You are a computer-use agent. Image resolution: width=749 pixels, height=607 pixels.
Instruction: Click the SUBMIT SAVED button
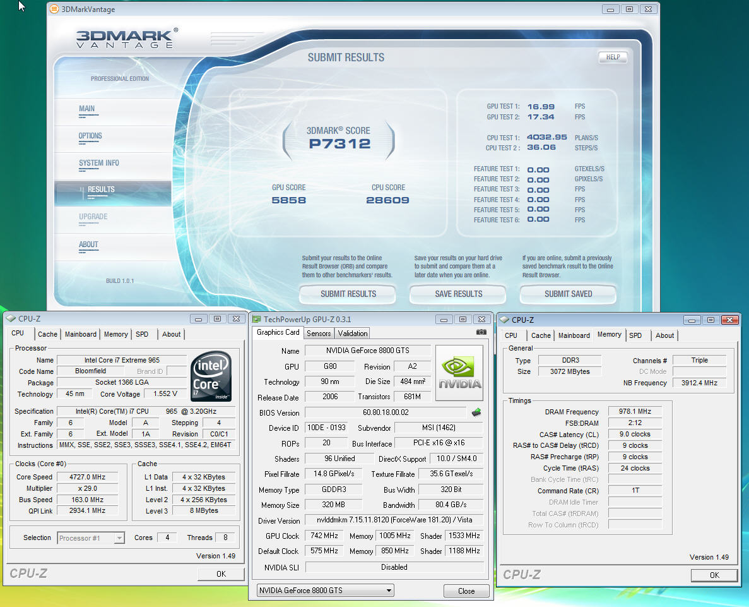tap(569, 294)
